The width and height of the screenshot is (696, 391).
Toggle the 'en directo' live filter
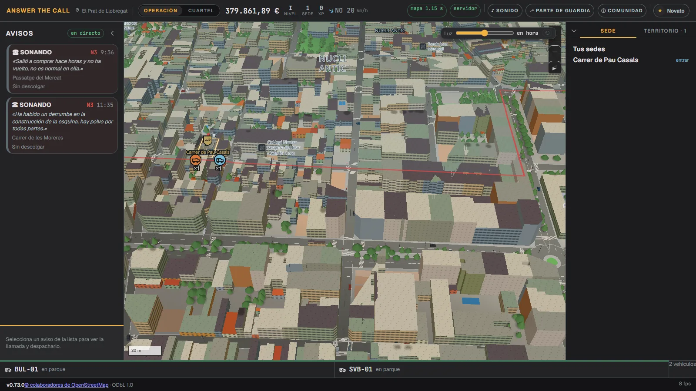click(86, 33)
